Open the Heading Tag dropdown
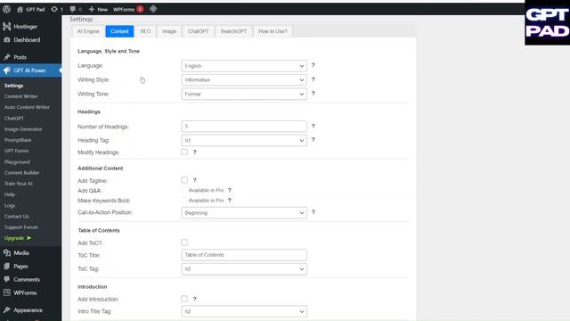 [244, 140]
